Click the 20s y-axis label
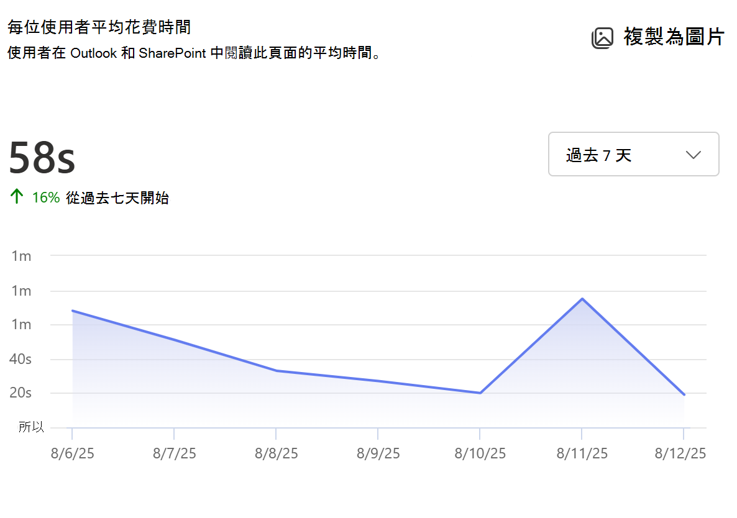Viewport: 737px width, 518px height. point(21,393)
